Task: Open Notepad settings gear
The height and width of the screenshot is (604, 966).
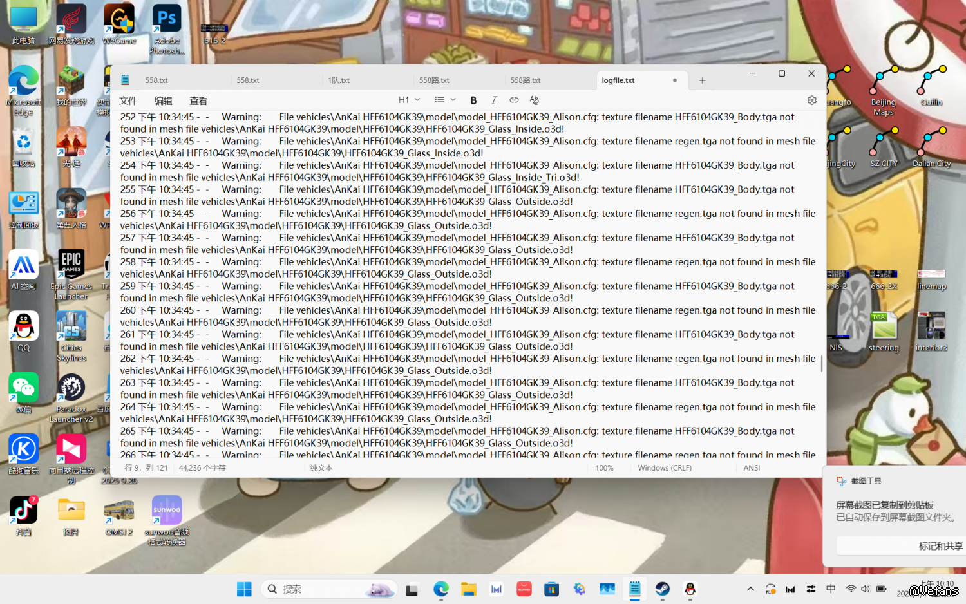Action: (811, 100)
